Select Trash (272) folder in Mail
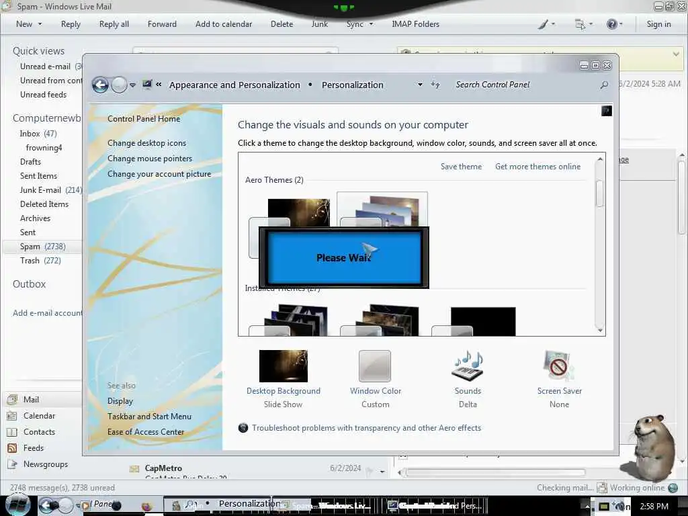 click(40, 261)
